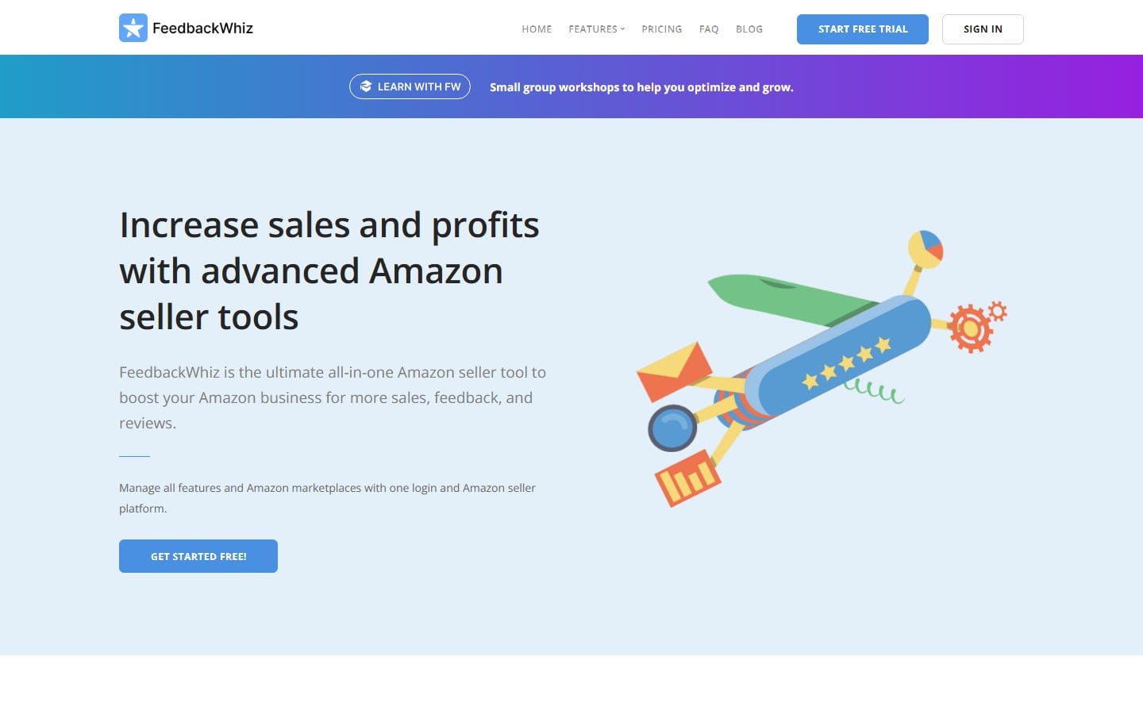Viewport: 1143px width, 714px height.
Task: Go to the HOME menu item
Action: 537,29
